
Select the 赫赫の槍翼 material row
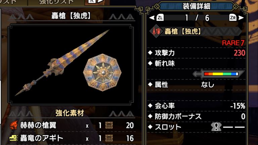(x=72, y=125)
